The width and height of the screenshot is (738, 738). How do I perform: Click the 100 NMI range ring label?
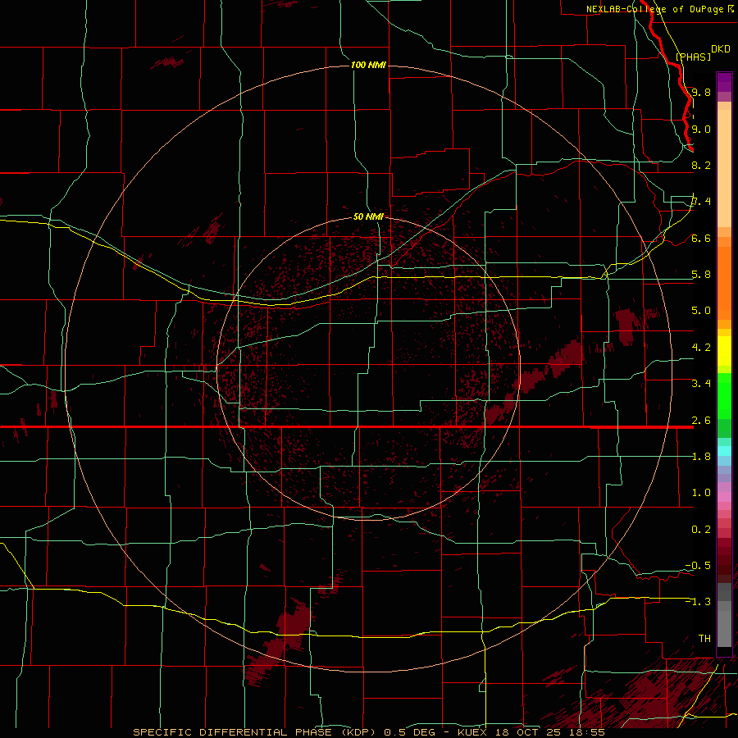pos(368,65)
